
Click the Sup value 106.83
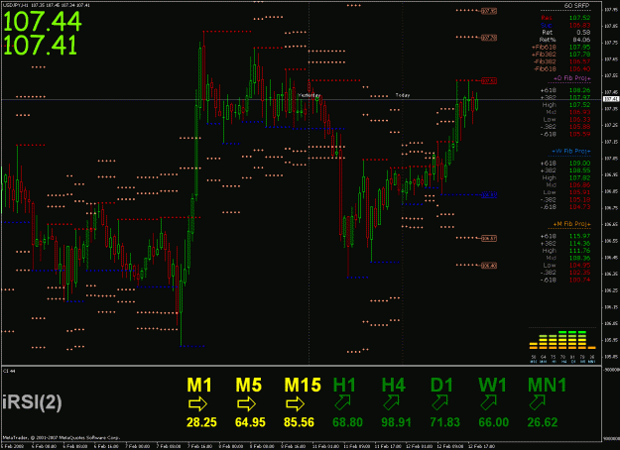coord(579,26)
